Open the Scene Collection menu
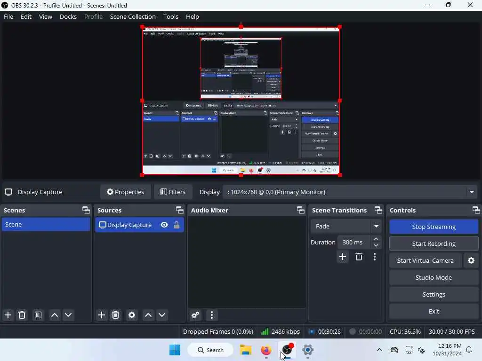This screenshot has height=361, width=482. tap(133, 16)
